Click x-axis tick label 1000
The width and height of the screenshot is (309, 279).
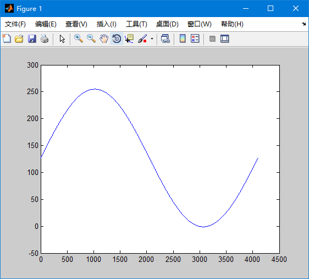tap(93, 259)
